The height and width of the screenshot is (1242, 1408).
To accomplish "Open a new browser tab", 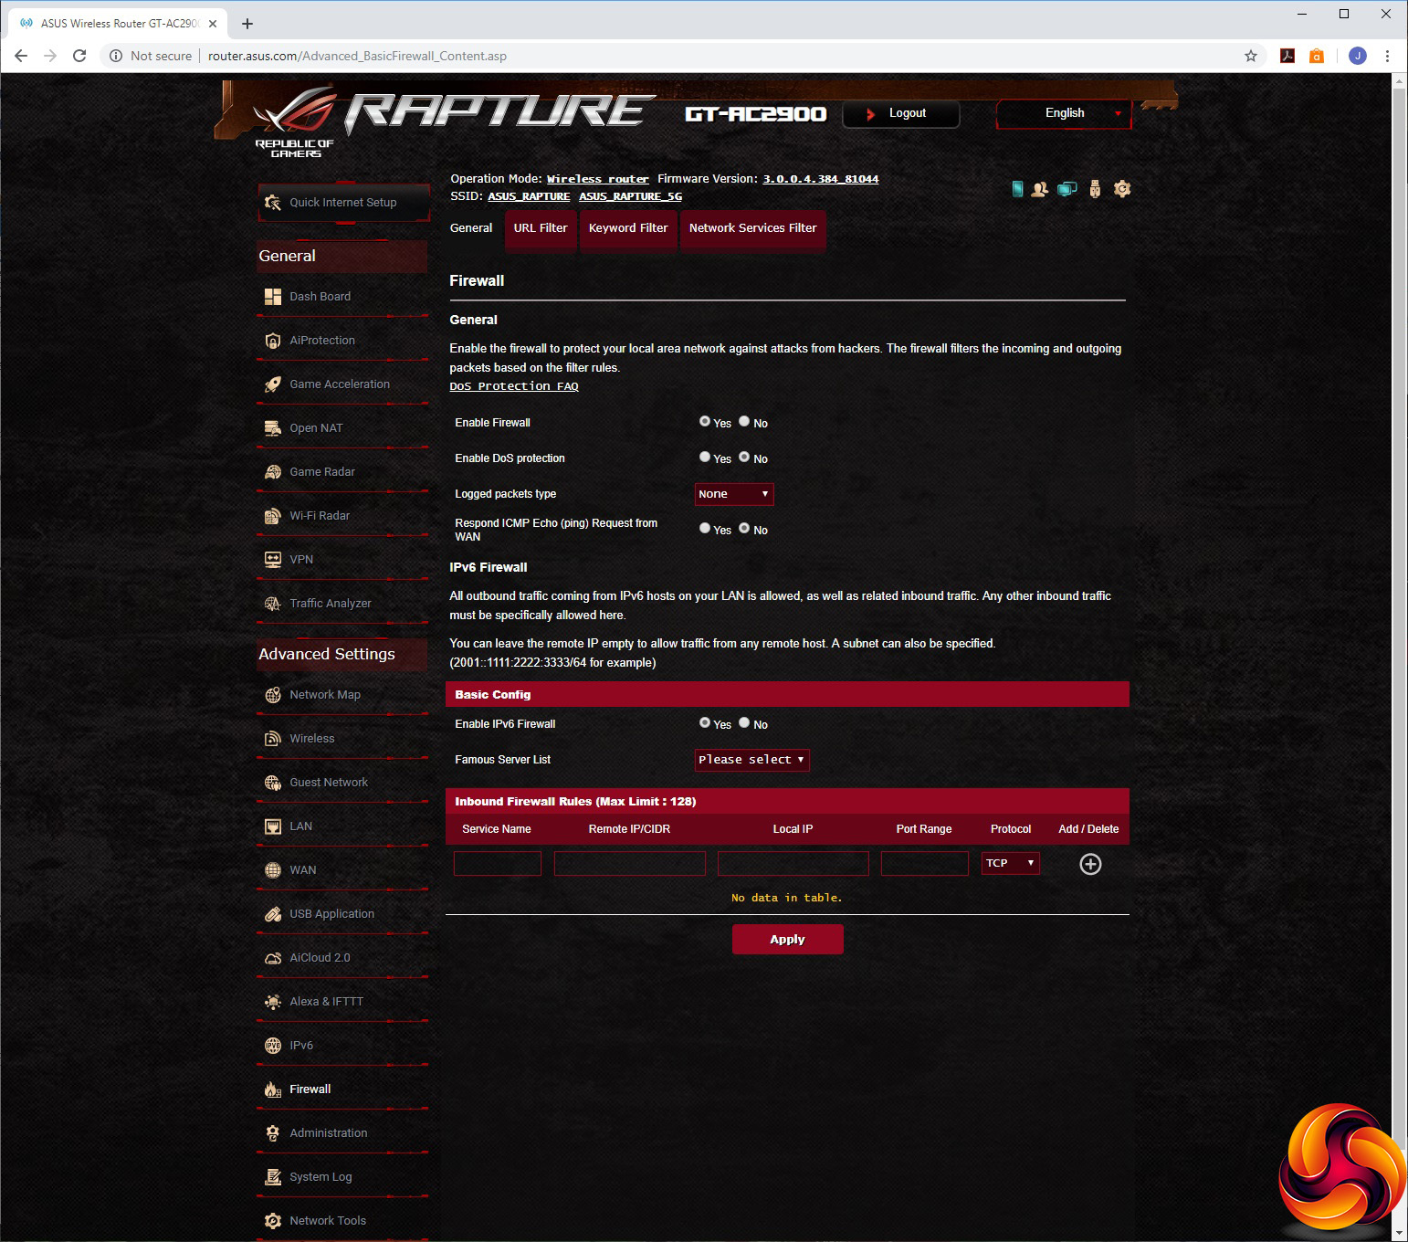I will point(247,24).
